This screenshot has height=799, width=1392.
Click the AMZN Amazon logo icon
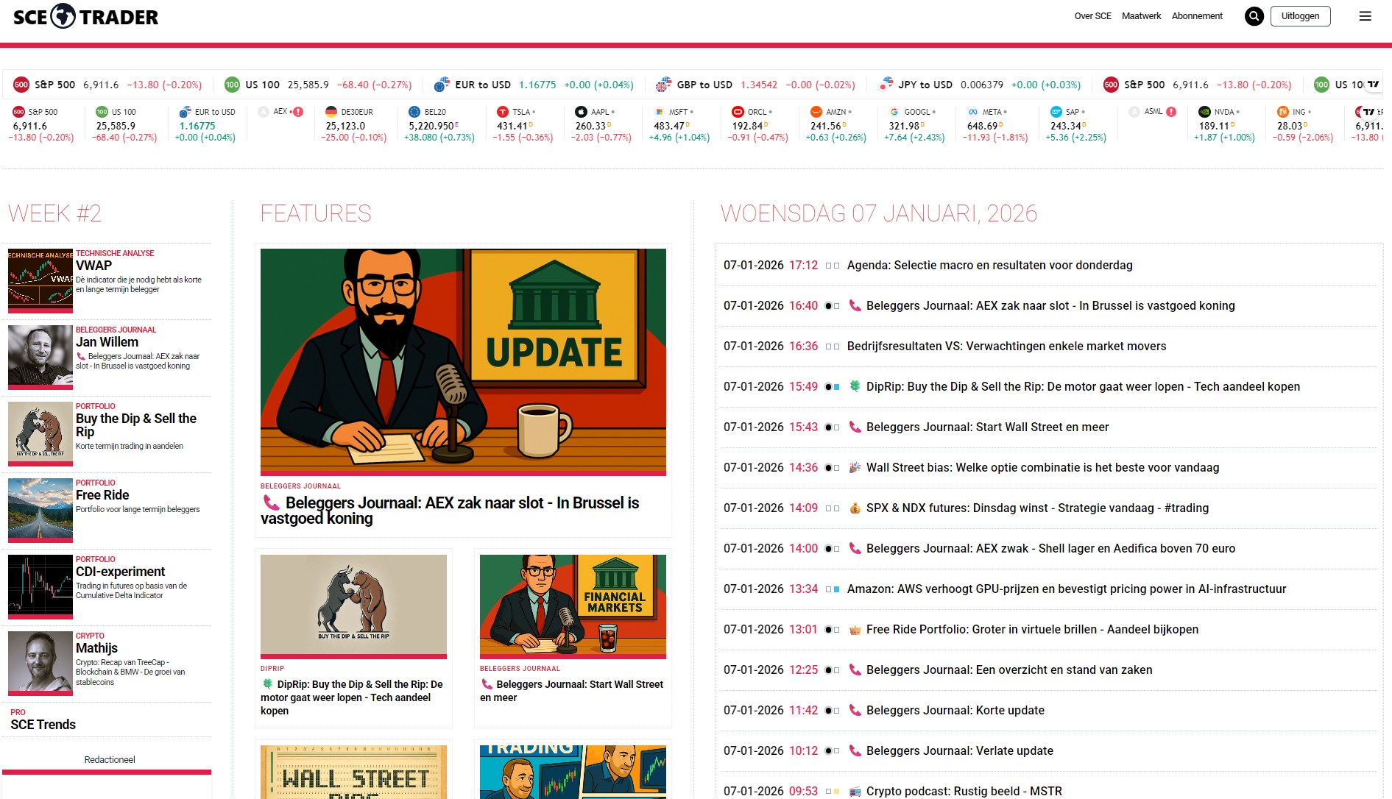pos(816,112)
